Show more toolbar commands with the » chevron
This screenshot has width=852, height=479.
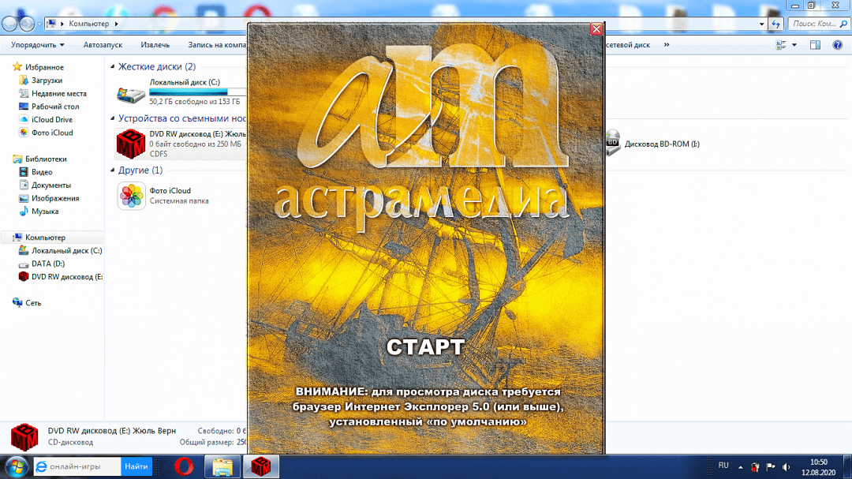667,45
